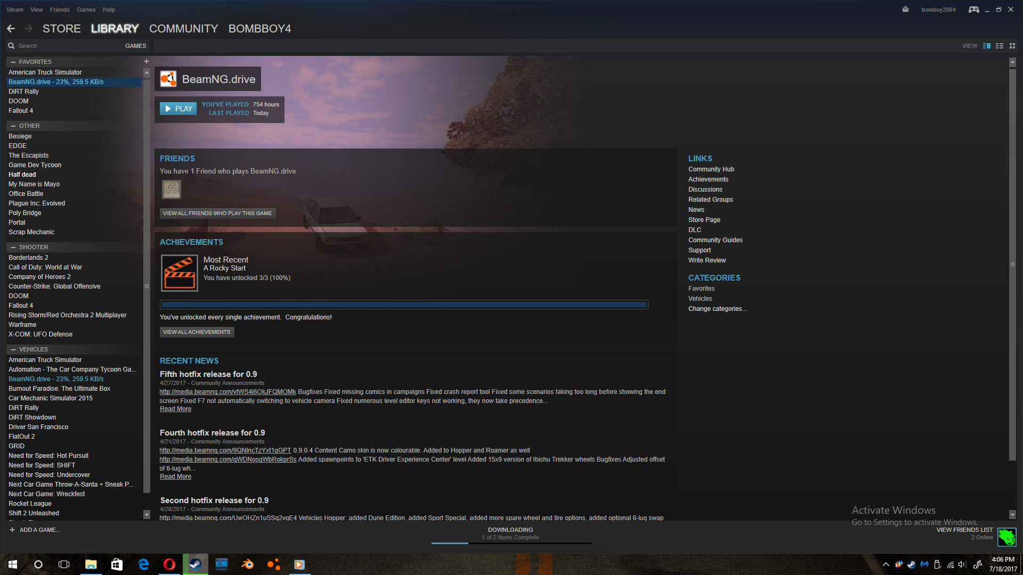Open BeamNG orange dots icon on taskbar

(274, 564)
